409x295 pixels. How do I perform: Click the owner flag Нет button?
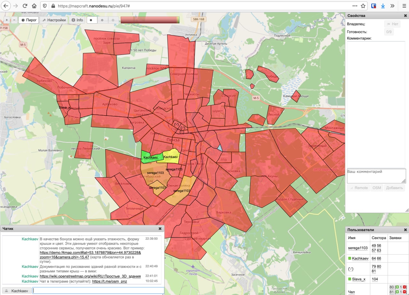pyautogui.click(x=392, y=24)
